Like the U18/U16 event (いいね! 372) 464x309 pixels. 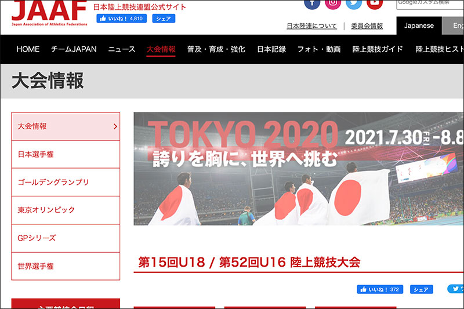380,289
